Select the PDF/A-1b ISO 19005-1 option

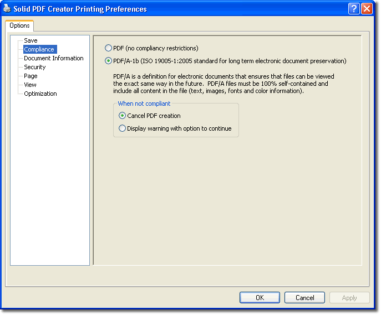(x=108, y=61)
